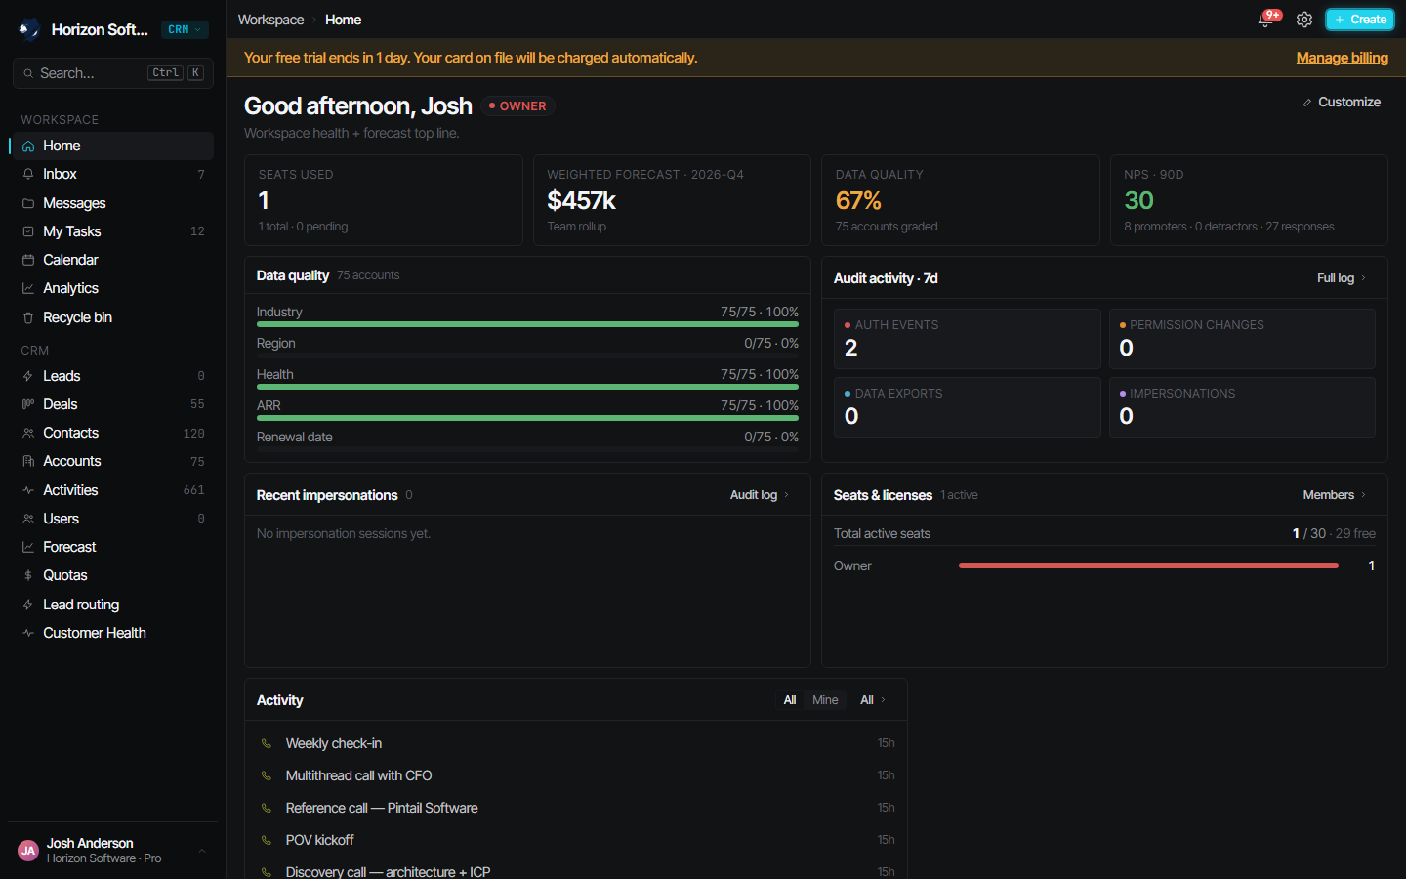Click the Data Exports audit card
The height and width of the screenshot is (879, 1406).
(967, 407)
